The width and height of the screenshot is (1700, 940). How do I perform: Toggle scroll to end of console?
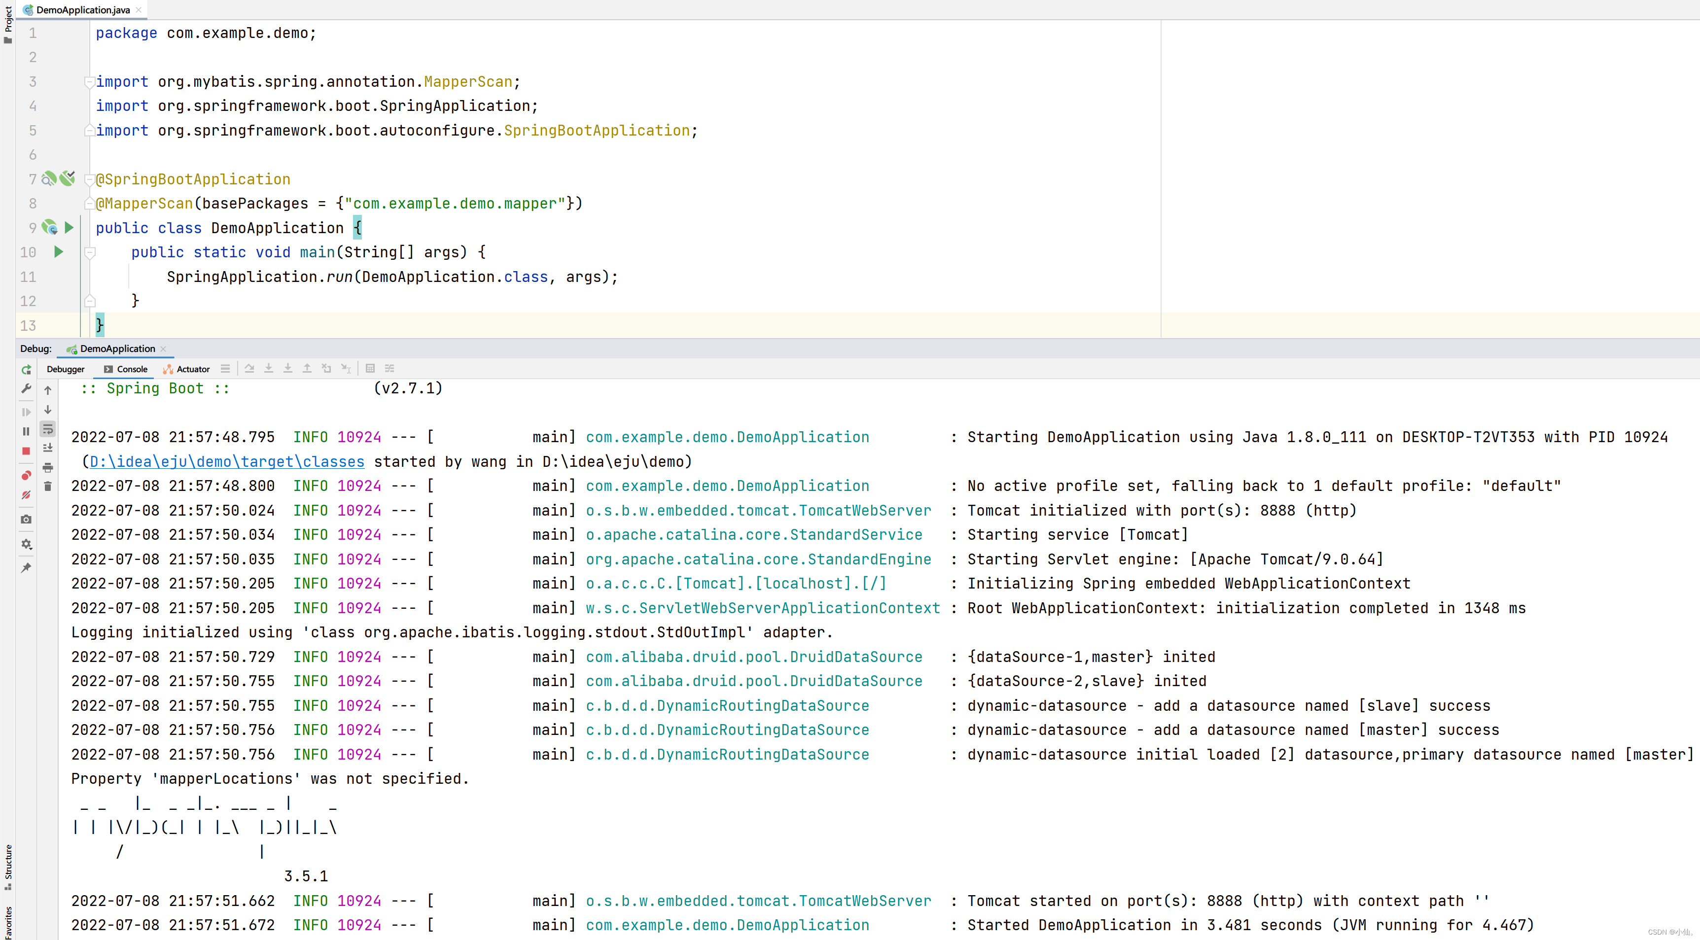click(x=47, y=448)
